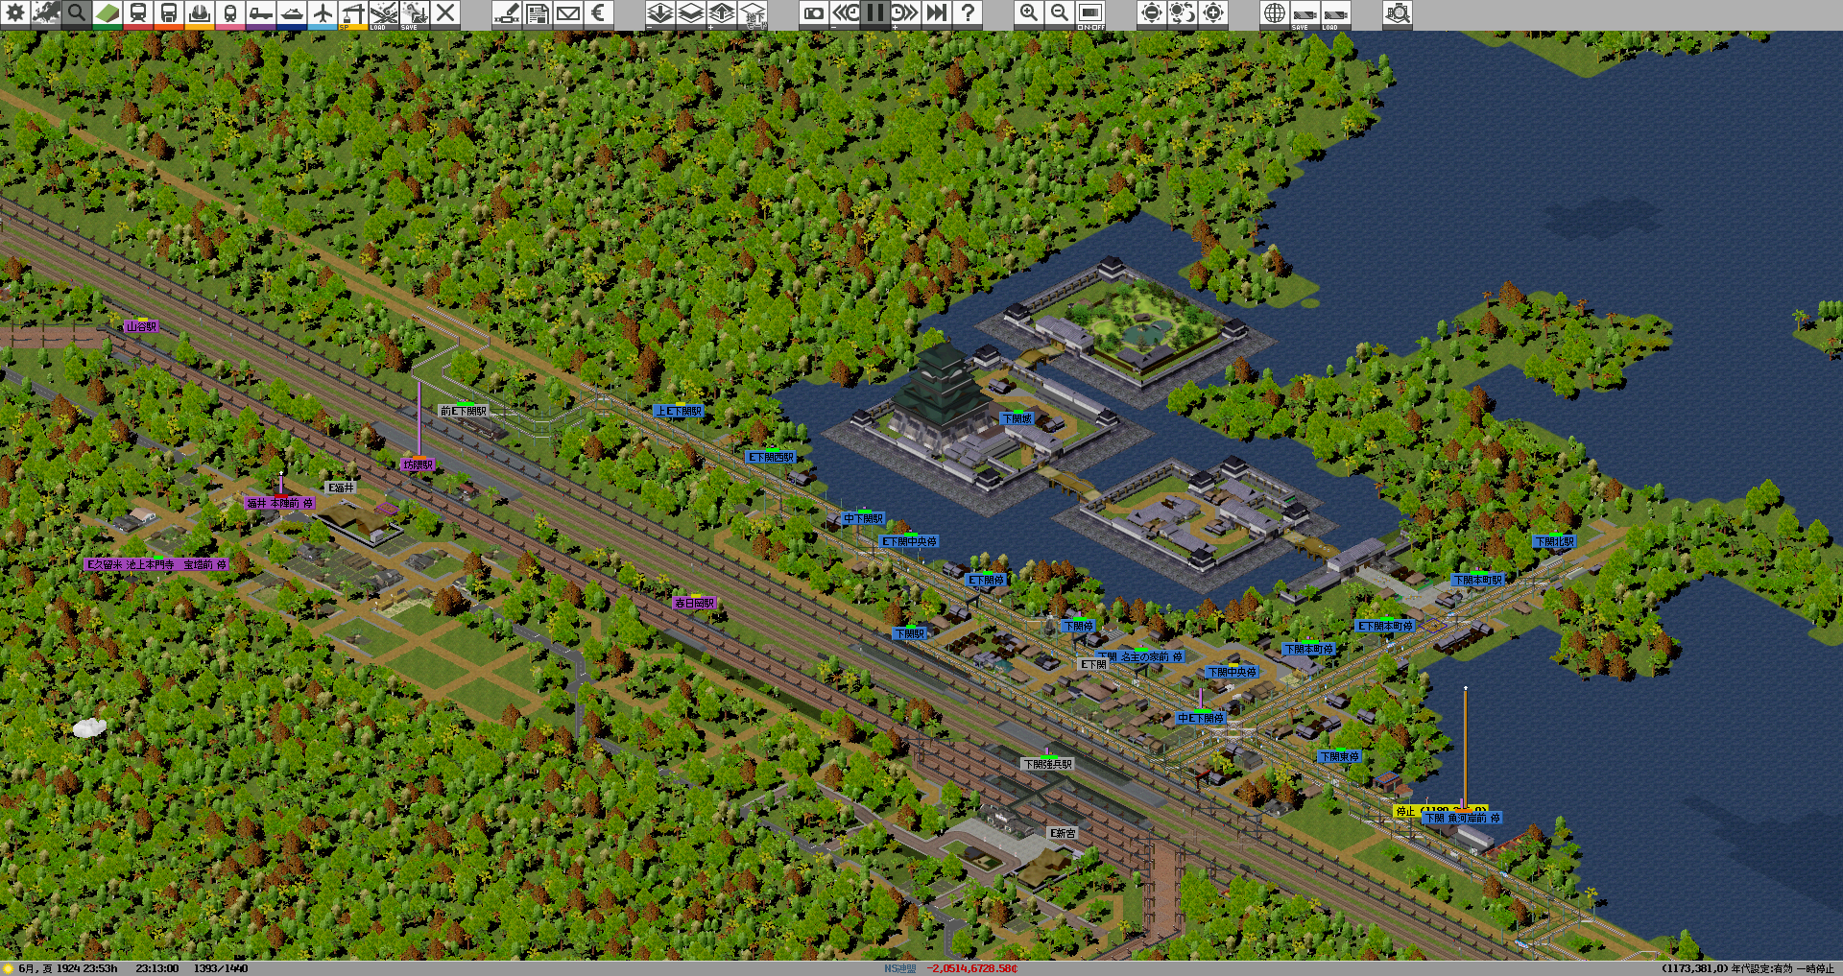1843x976 pixels.
Task: Open the orange-underlined train construction tools
Action: (x=169, y=13)
